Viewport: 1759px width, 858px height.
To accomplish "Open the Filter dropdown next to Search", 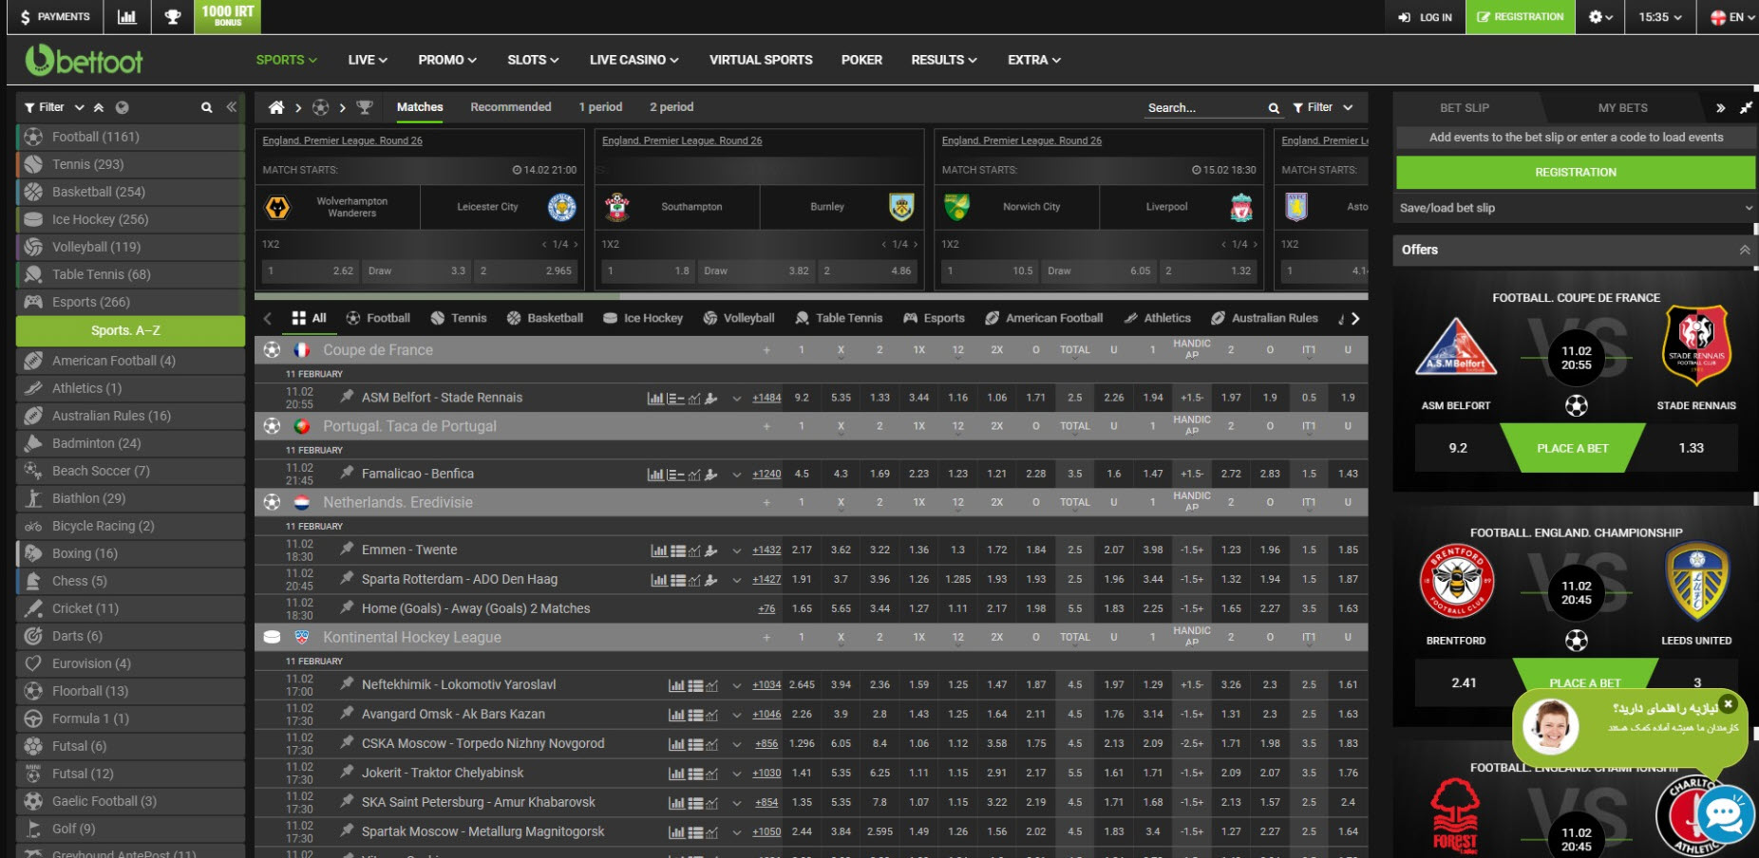I will 1323,107.
